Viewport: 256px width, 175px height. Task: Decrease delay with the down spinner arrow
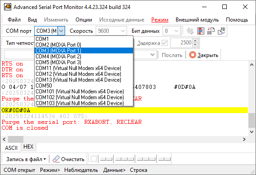[195, 45]
